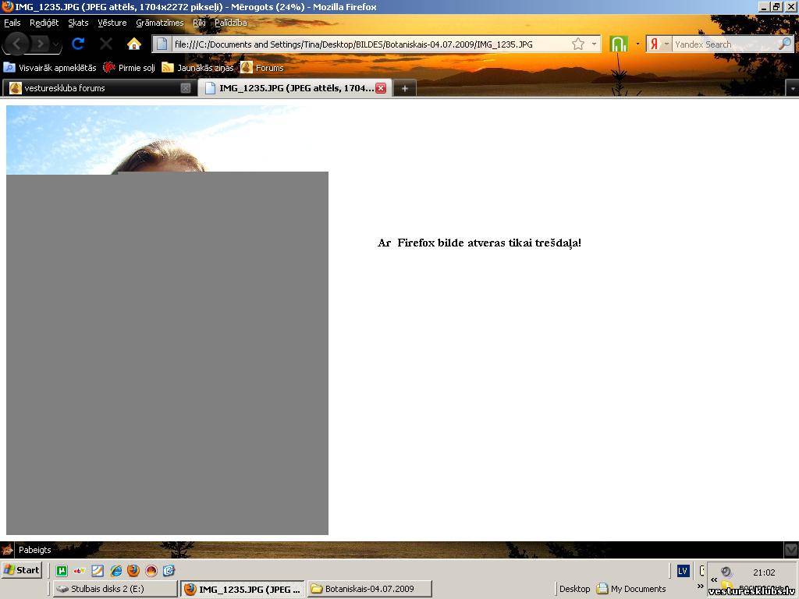
Task: Click the Stop loading X icon
Action: pos(106,44)
